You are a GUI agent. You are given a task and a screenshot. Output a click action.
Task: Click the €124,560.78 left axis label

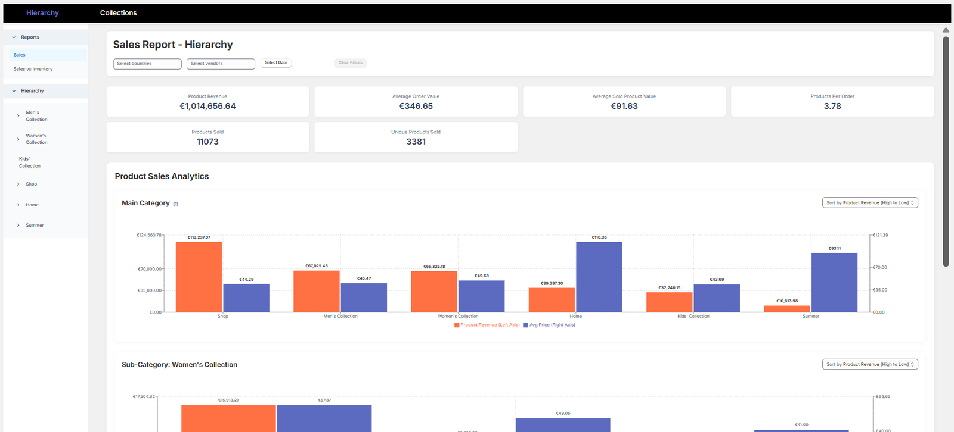149,235
